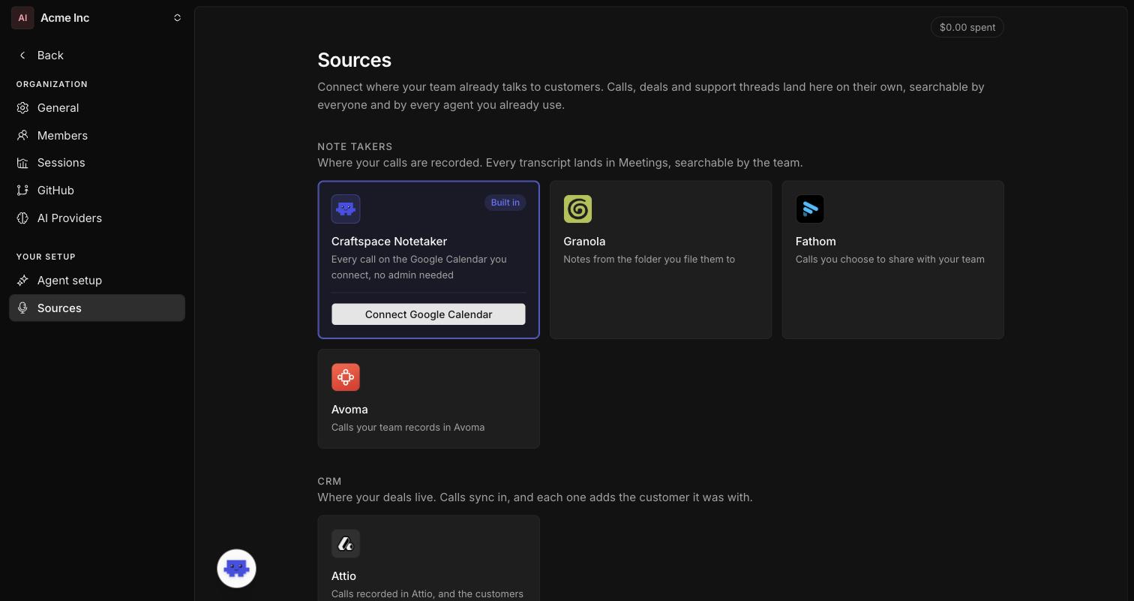Click the NOTE TAKERS section label
The width and height of the screenshot is (1134, 601).
(355, 147)
